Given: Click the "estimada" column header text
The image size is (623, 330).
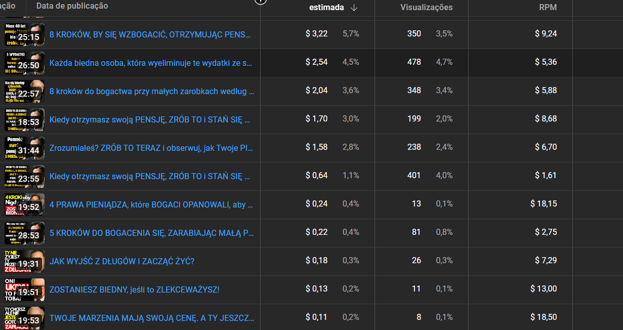Looking at the screenshot, I should point(326,8).
